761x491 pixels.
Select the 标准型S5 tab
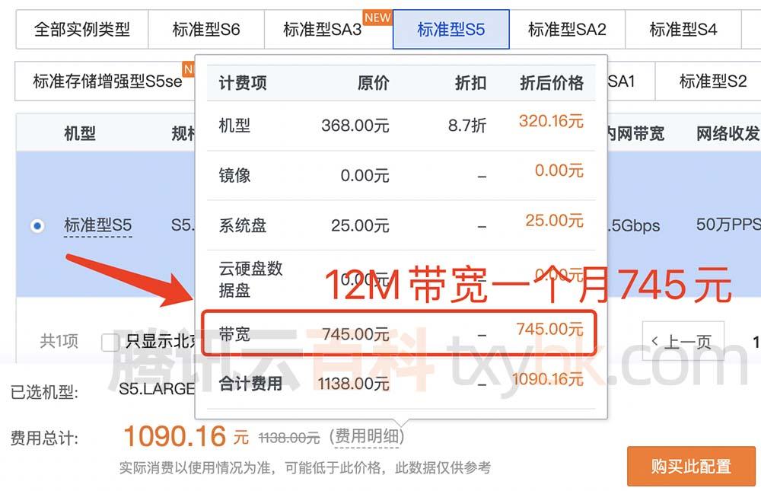click(x=451, y=29)
